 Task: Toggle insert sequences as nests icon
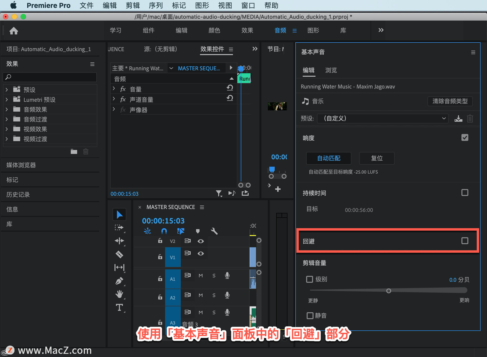(147, 231)
